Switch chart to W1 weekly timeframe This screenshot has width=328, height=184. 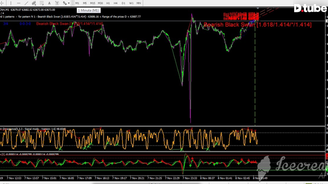[x=131, y=3]
